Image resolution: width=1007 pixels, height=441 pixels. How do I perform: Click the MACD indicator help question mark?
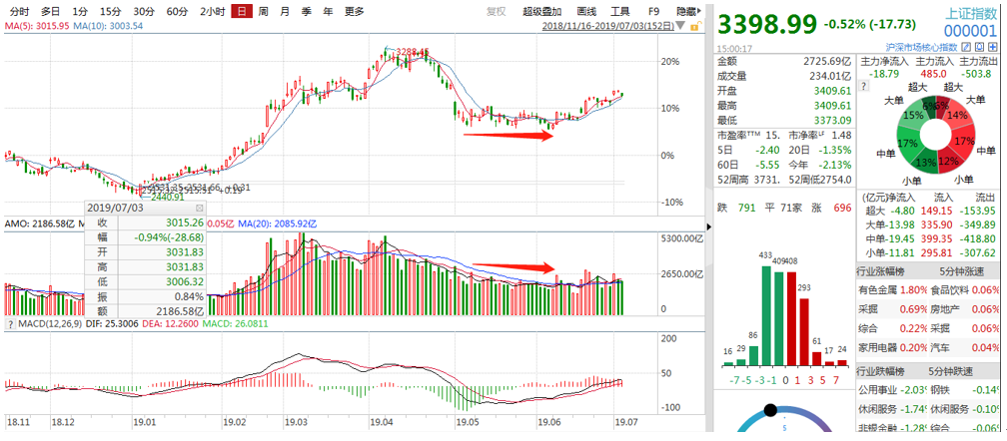[10, 324]
